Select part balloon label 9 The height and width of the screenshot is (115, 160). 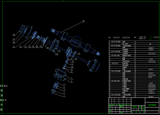72,69
